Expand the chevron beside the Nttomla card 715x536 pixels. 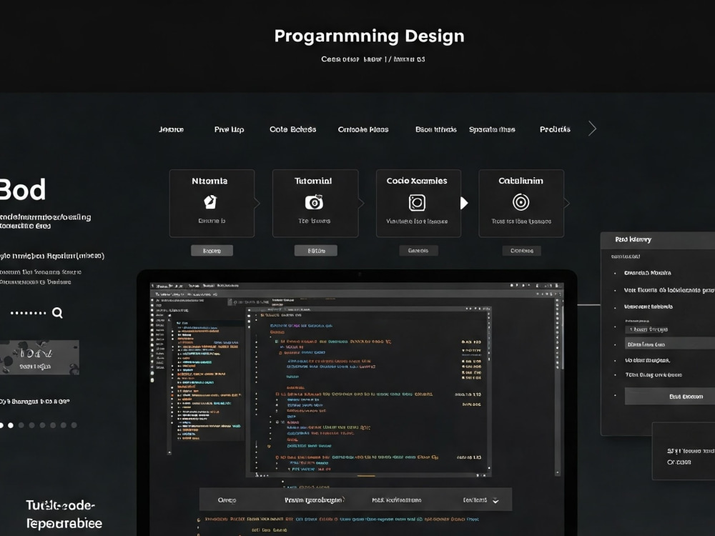[x=257, y=203]
